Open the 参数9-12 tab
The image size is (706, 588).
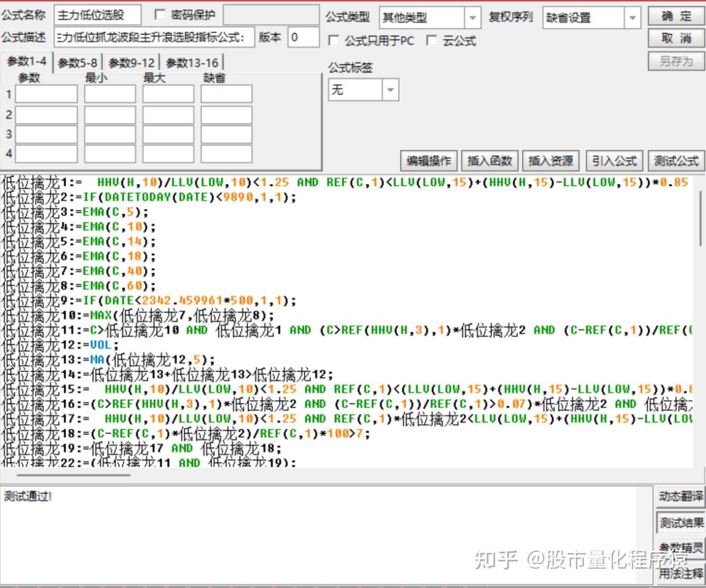[132, 62]
